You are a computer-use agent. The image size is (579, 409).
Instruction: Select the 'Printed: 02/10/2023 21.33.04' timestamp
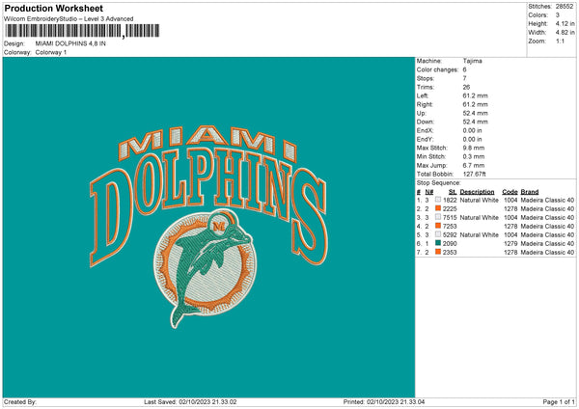pyautogui.click(x=384, y=401)
